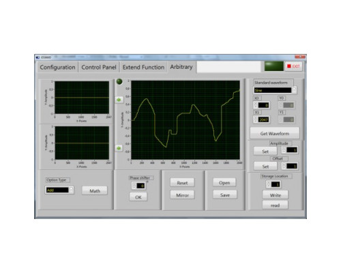Click the upper green arrow transfer icon

pos(119,100)
